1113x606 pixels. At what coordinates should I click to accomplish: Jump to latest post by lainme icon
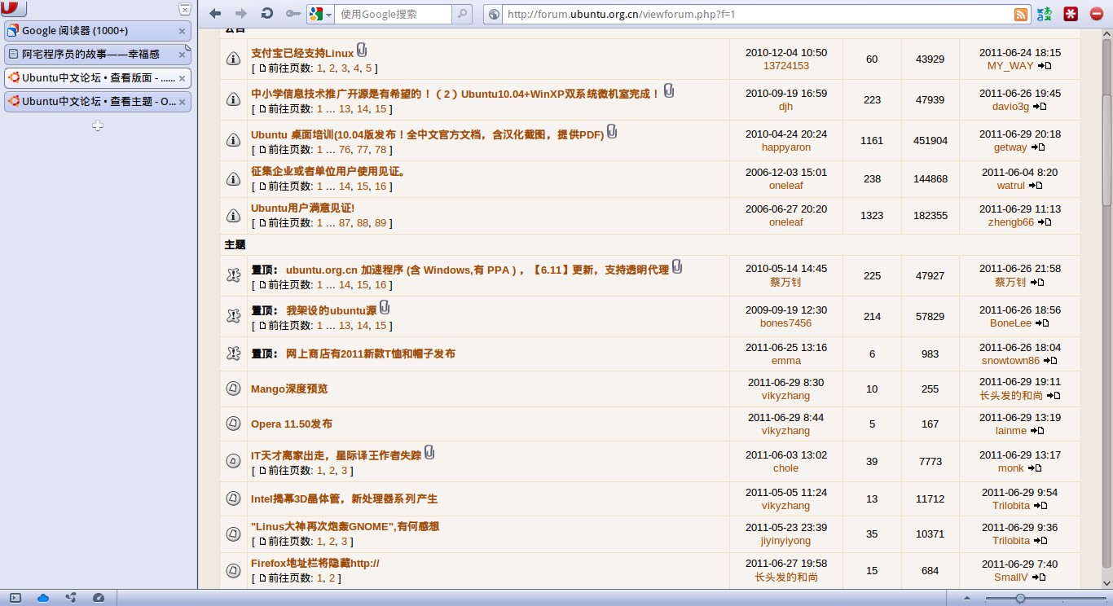1037,431
